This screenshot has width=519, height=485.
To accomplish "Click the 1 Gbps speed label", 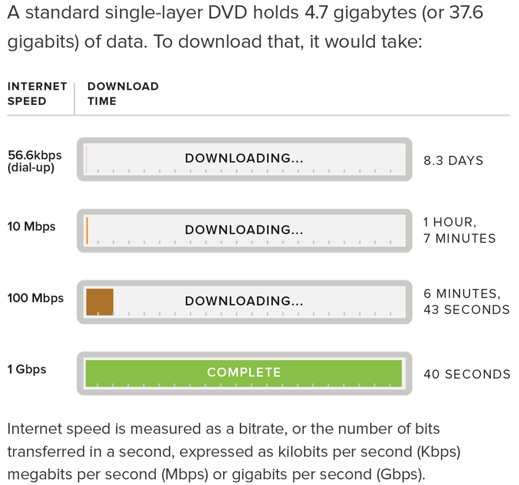I will pyautogui.click(x=27, y=370).
